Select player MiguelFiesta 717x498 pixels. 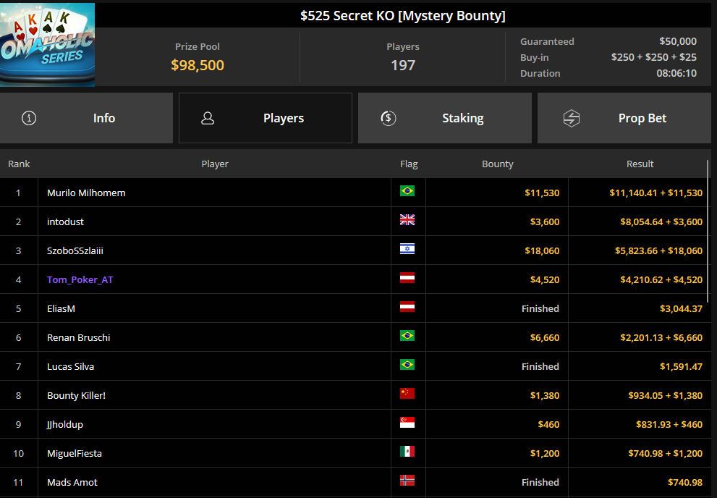point(75,454)
